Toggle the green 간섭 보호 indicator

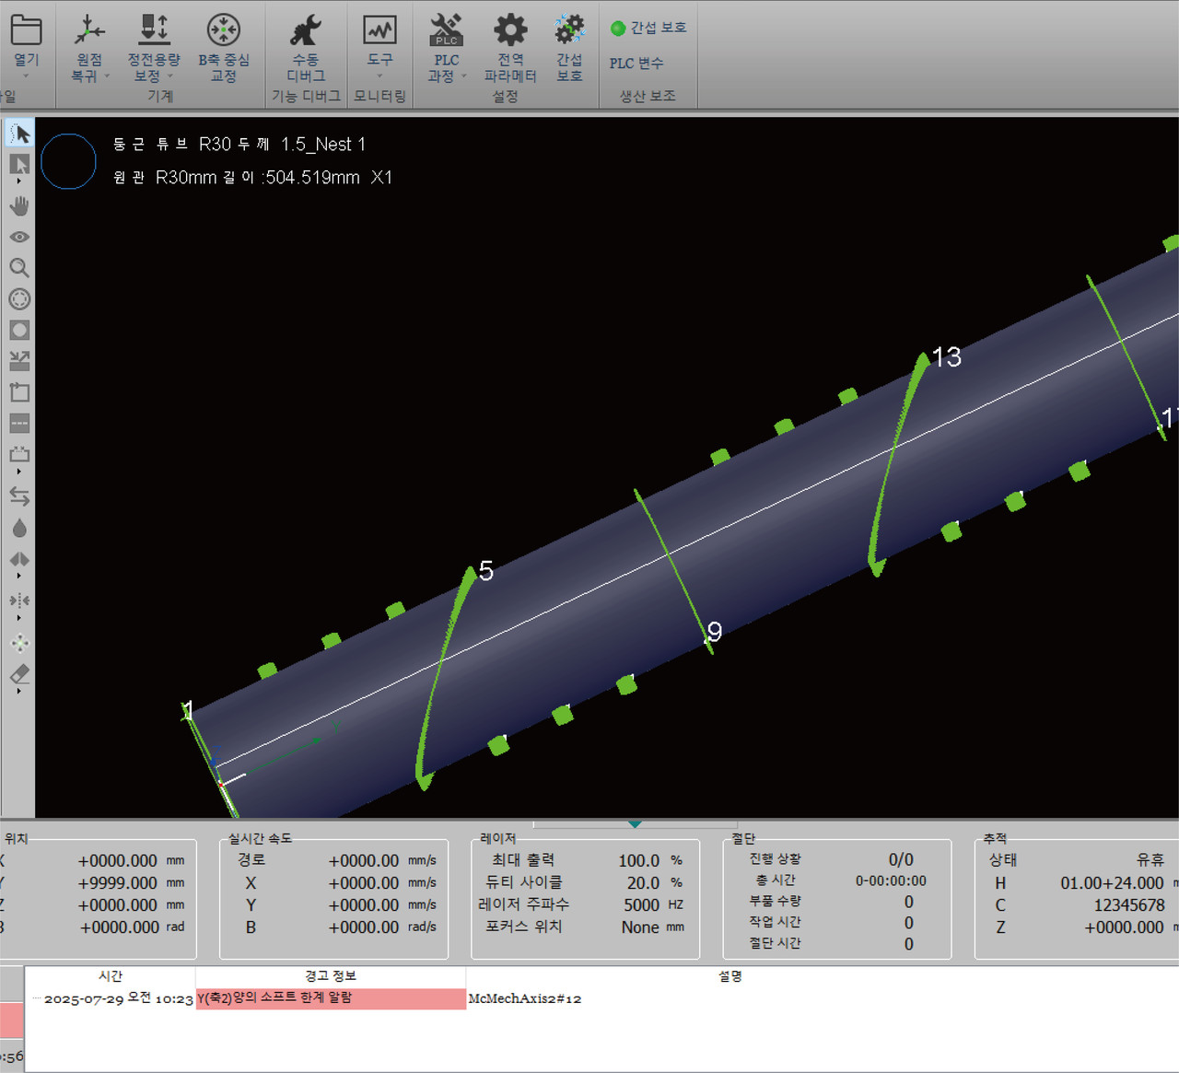(x=618, y=29)
